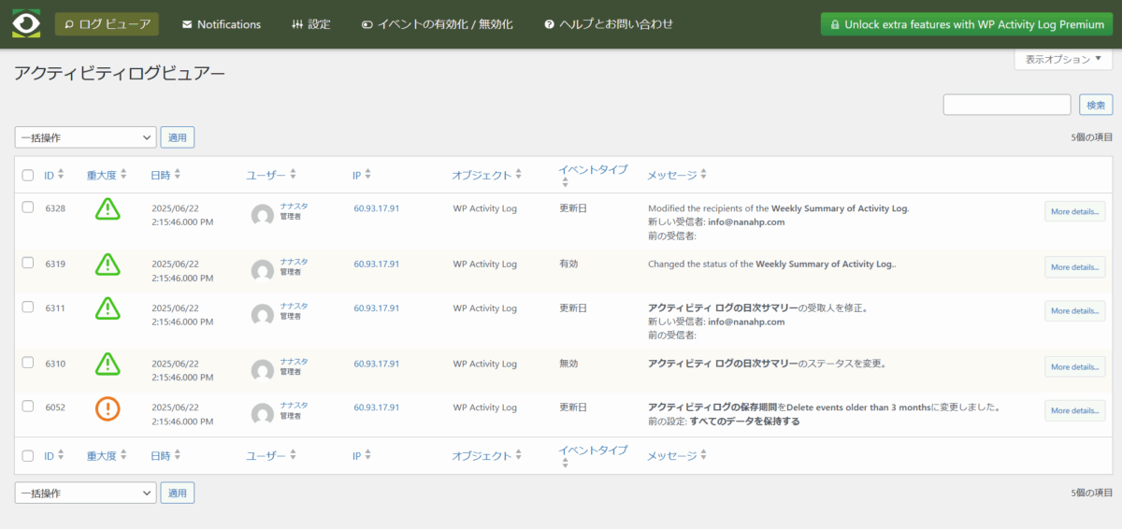Click the アクティビティログビュアー page heading
The height and width of the screenshot is (529, 1122).
[120, 73]
